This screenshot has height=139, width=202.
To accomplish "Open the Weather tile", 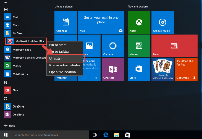I will pyautogui.click(x=66, y=78).
